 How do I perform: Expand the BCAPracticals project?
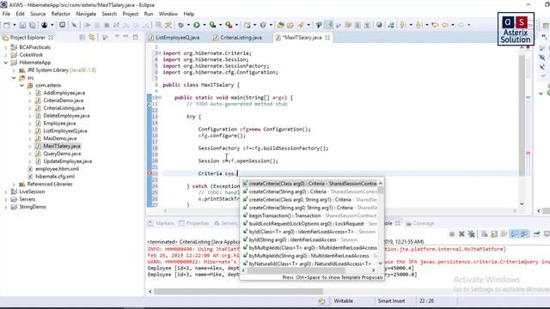[x=6, y=47]
